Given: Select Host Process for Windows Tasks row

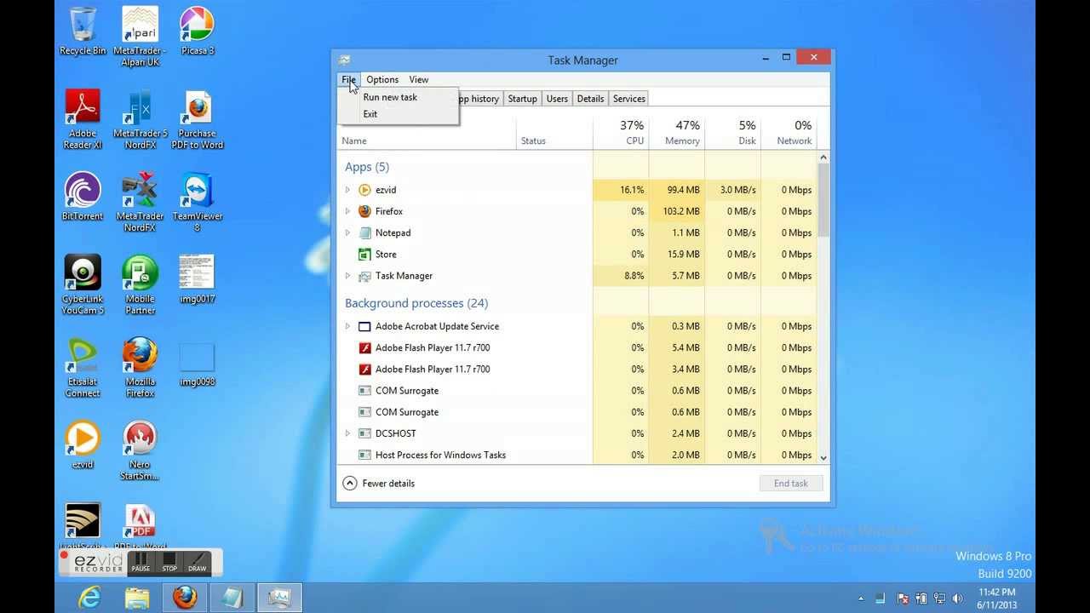Looking at the screenshot, I should [577, 455].
